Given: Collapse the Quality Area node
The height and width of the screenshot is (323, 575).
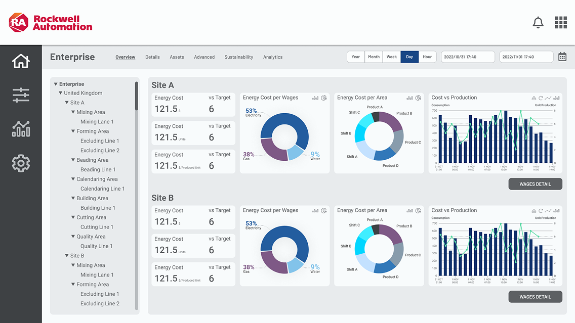Looking at the screenshot, I should coord(73,237).
